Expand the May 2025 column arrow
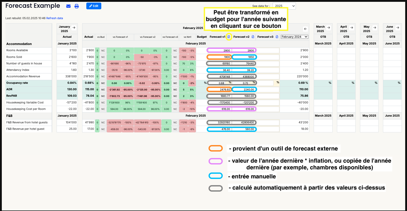407x211 pixels. point(375,28)
